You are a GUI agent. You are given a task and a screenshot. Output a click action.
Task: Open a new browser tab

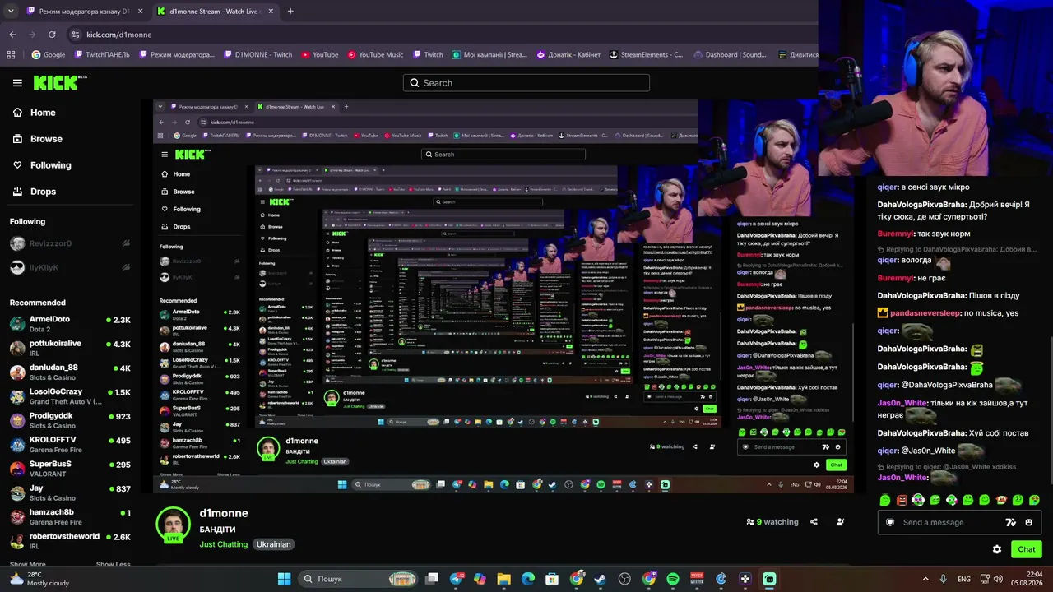pyautogui.click(x=290, y=12)
